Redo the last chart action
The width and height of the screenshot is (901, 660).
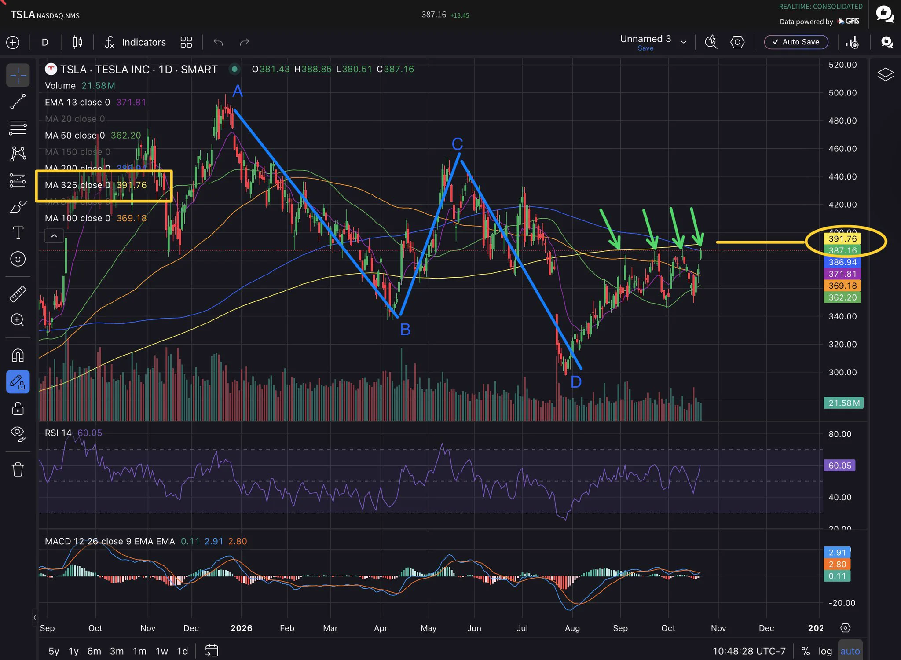click(x=244, y=42)
